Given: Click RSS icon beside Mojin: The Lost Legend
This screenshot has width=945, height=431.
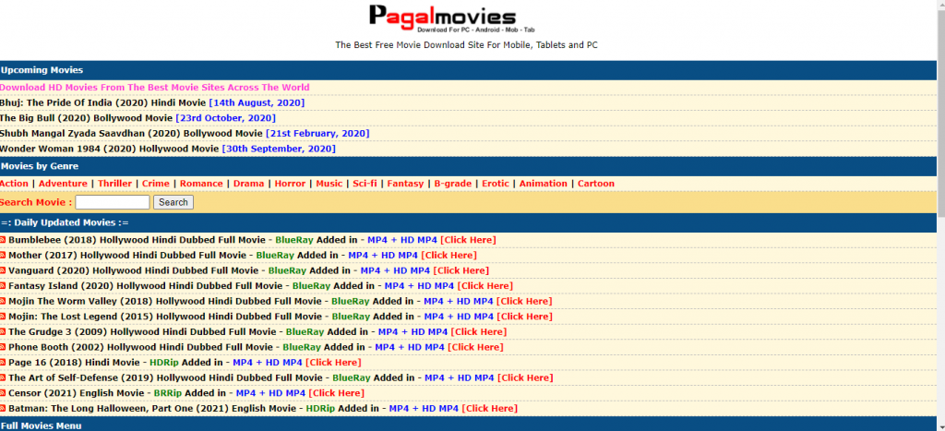Looking at the screenshot, I should (x=3, y=317).
